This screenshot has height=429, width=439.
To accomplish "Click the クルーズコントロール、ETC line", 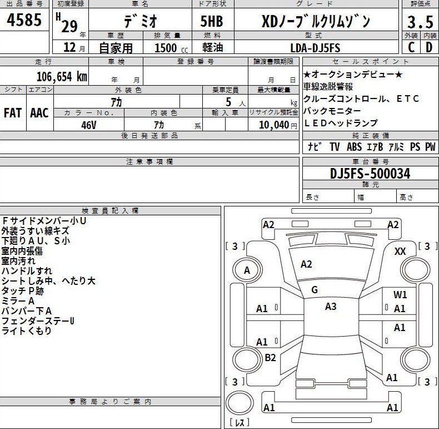I will coord(361,98).
